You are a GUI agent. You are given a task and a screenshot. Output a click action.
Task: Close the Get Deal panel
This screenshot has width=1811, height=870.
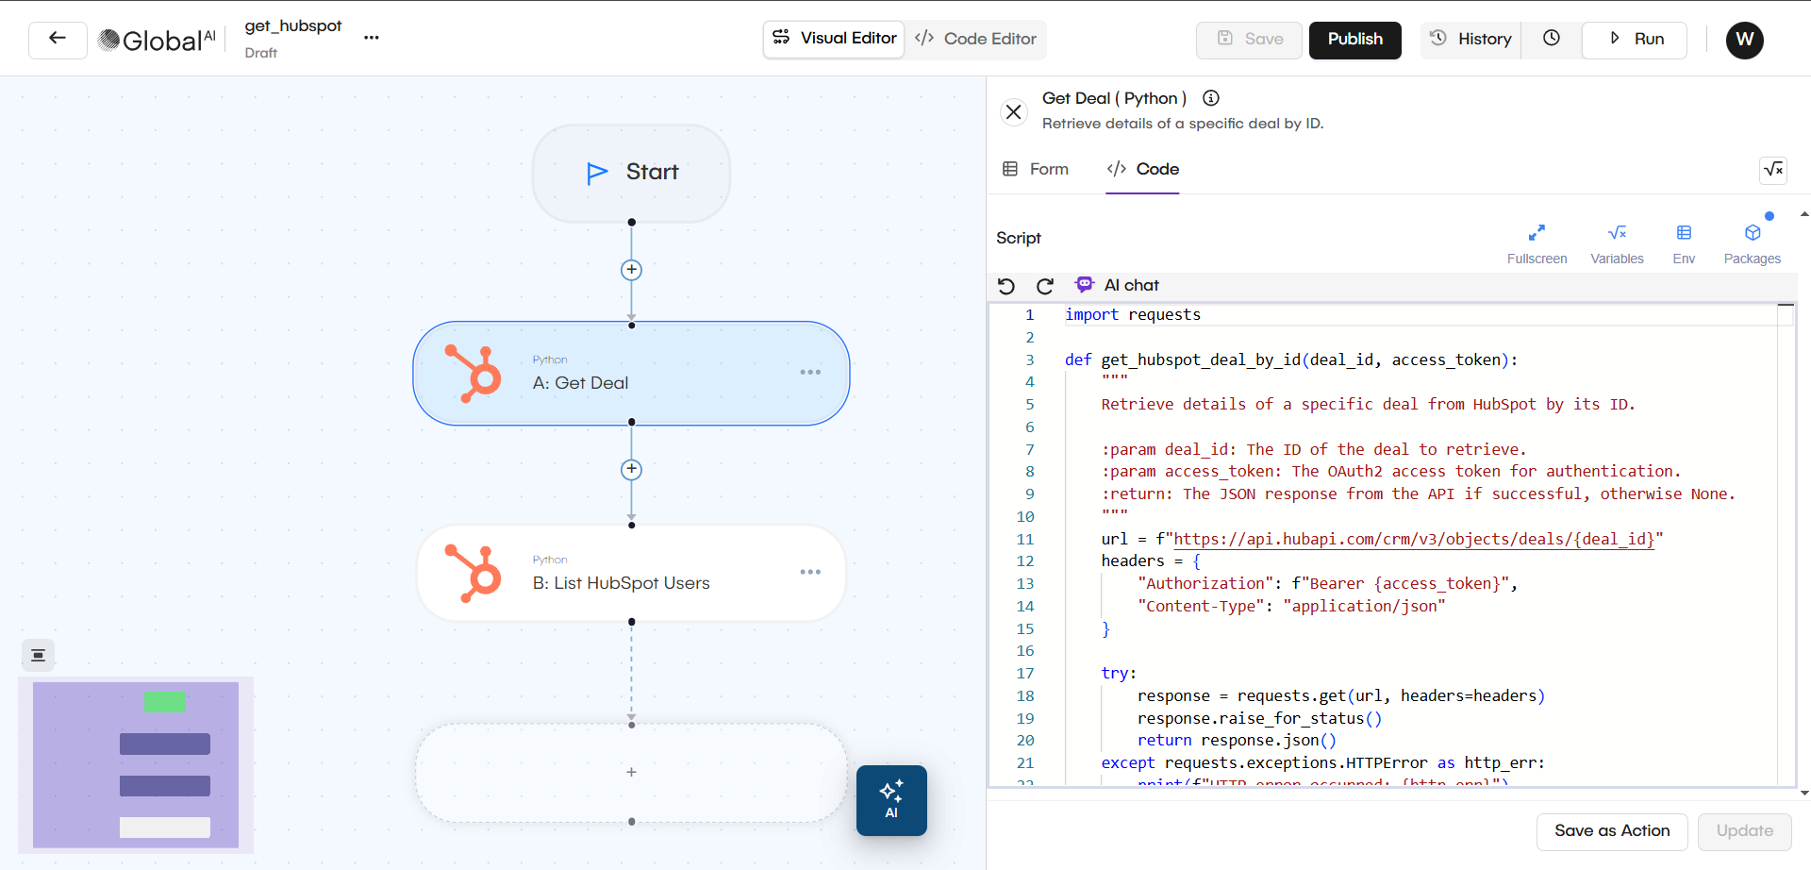[1013, 112]
